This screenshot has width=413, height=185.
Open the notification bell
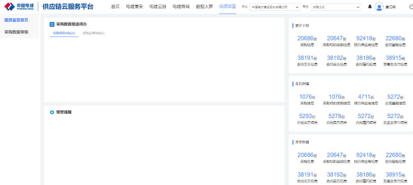point(370,7)
